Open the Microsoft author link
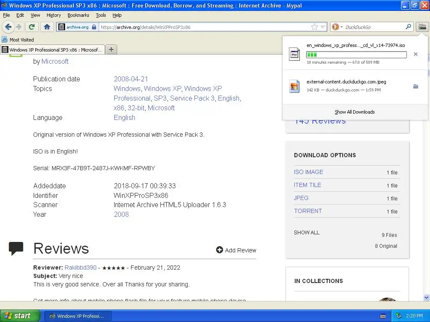 (55, 61)
